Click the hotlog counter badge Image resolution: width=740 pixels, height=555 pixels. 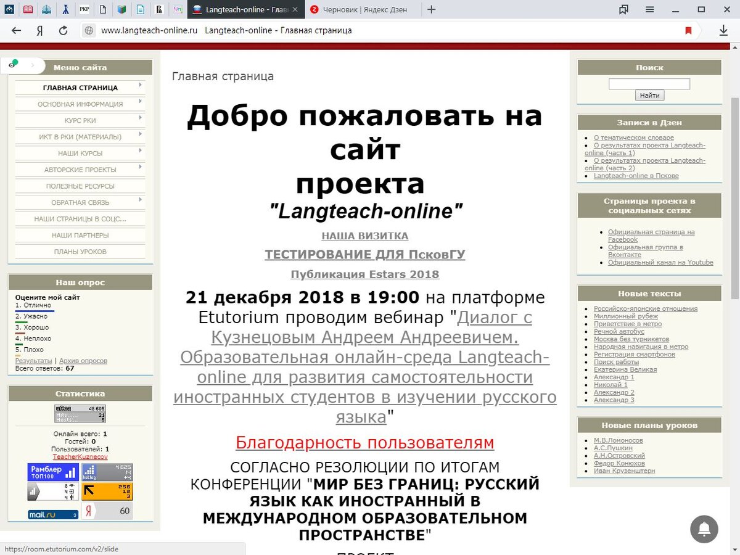tap(107, 472)
